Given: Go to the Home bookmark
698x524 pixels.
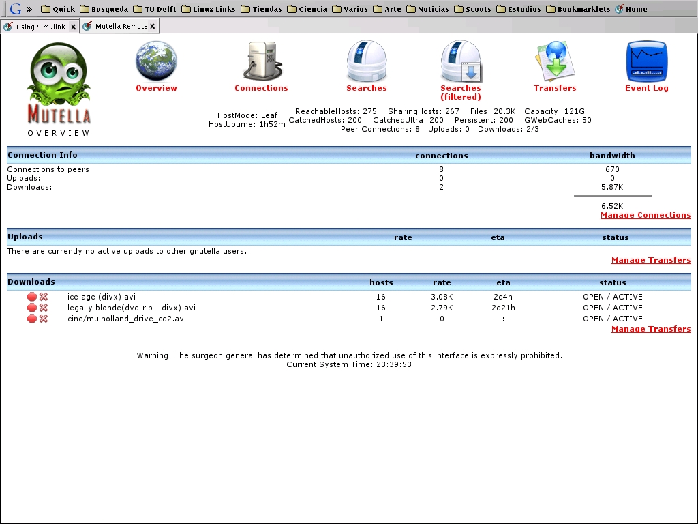Looking at the screenshot, I should coord(631,9).
